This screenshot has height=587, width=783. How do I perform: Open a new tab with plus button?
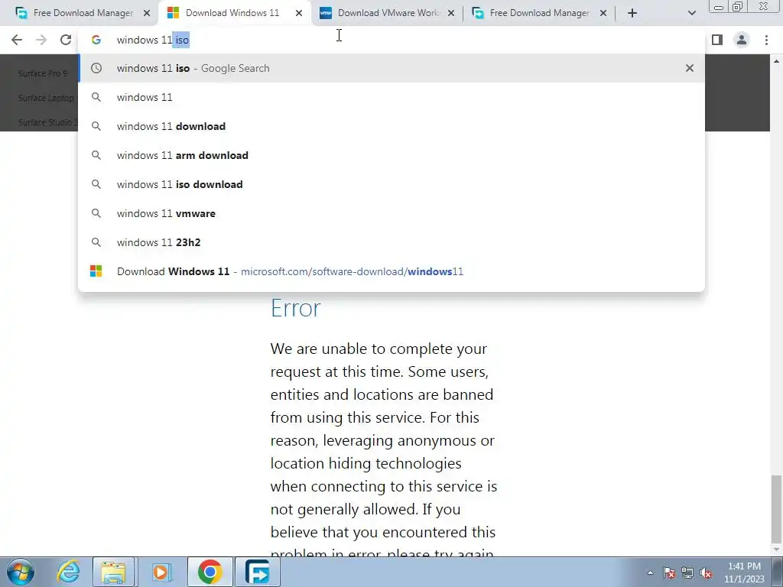pos(632,13)
